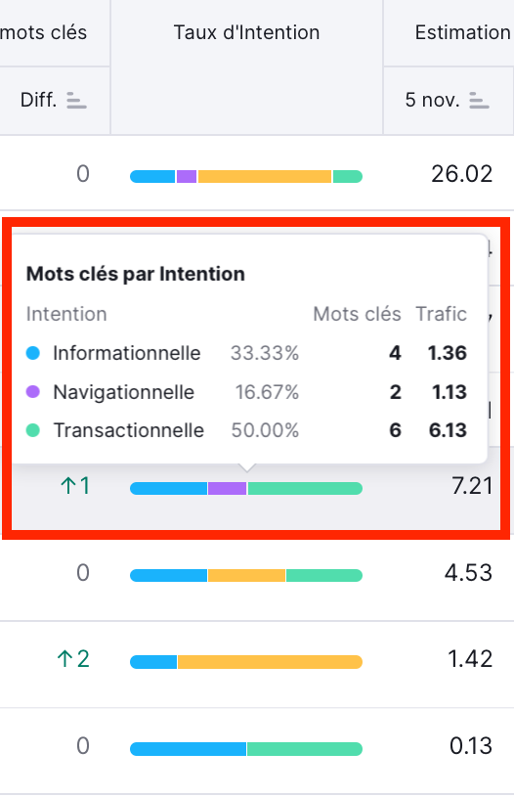Click the green segment in 0.13 row bar

pyautogui.click(x=305, y=749)
